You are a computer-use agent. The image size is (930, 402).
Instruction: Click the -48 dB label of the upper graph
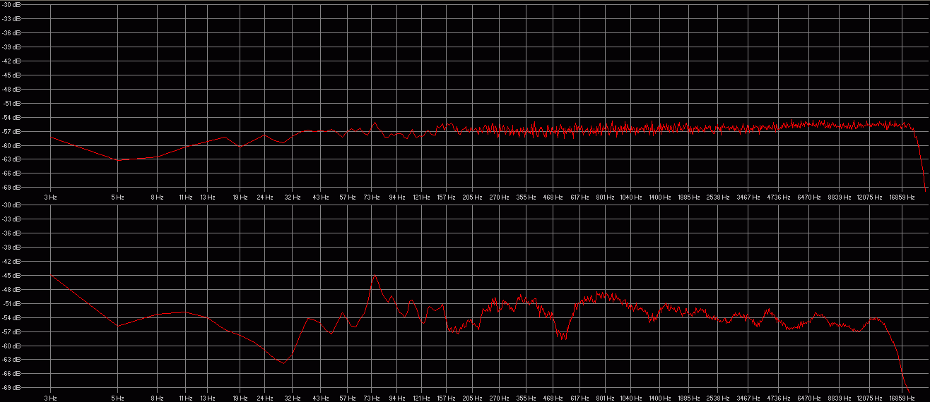(x=11, y=90)
